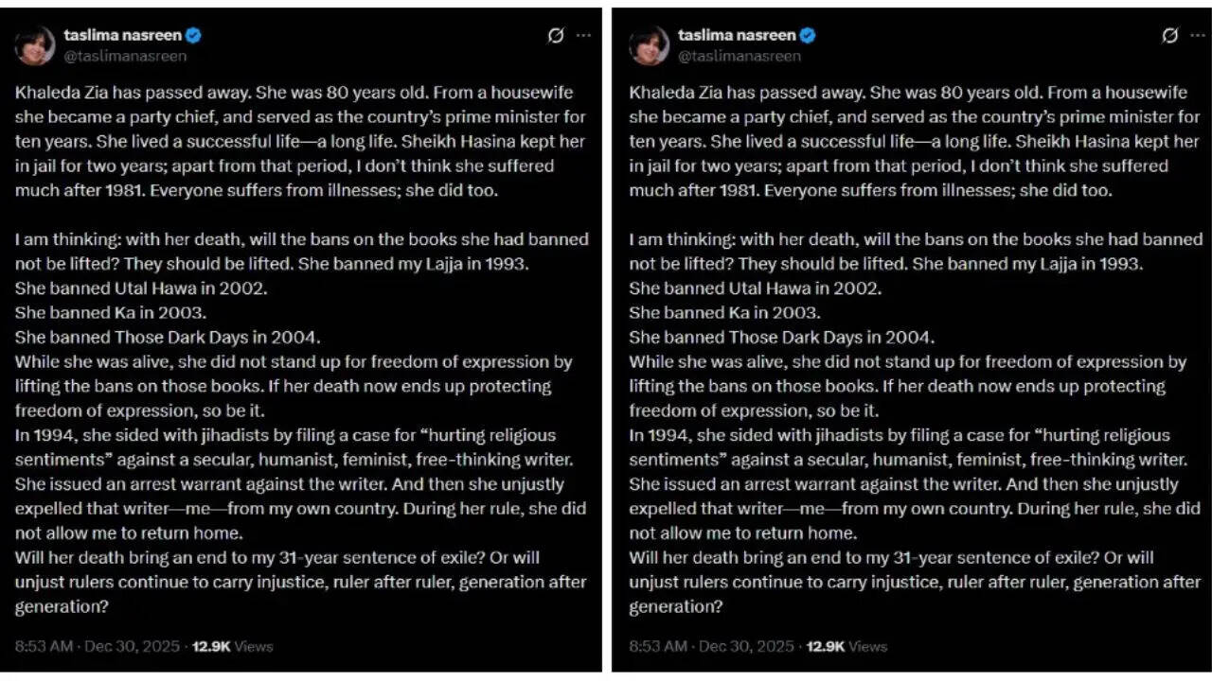Image resolution: width=1212 pixels, height=681 pixels.
Task: Click the @taslimanasreen handle in left tweet
Action: tap(125, 56)
